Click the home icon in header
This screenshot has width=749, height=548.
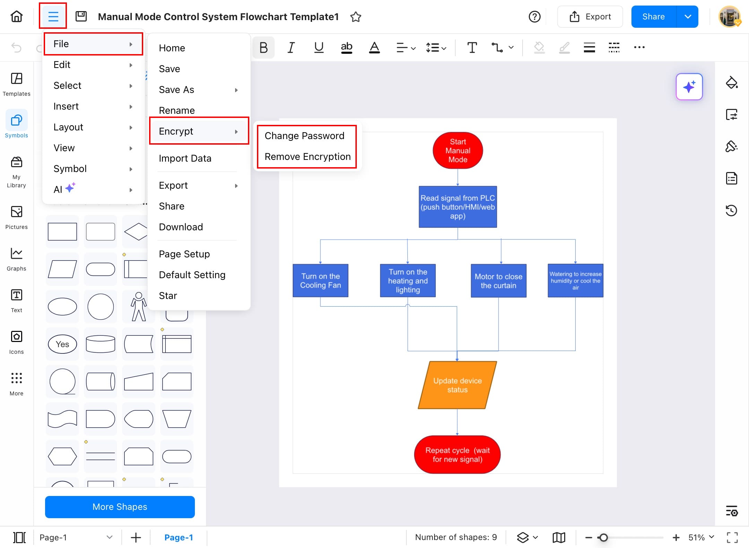(16, 16)
